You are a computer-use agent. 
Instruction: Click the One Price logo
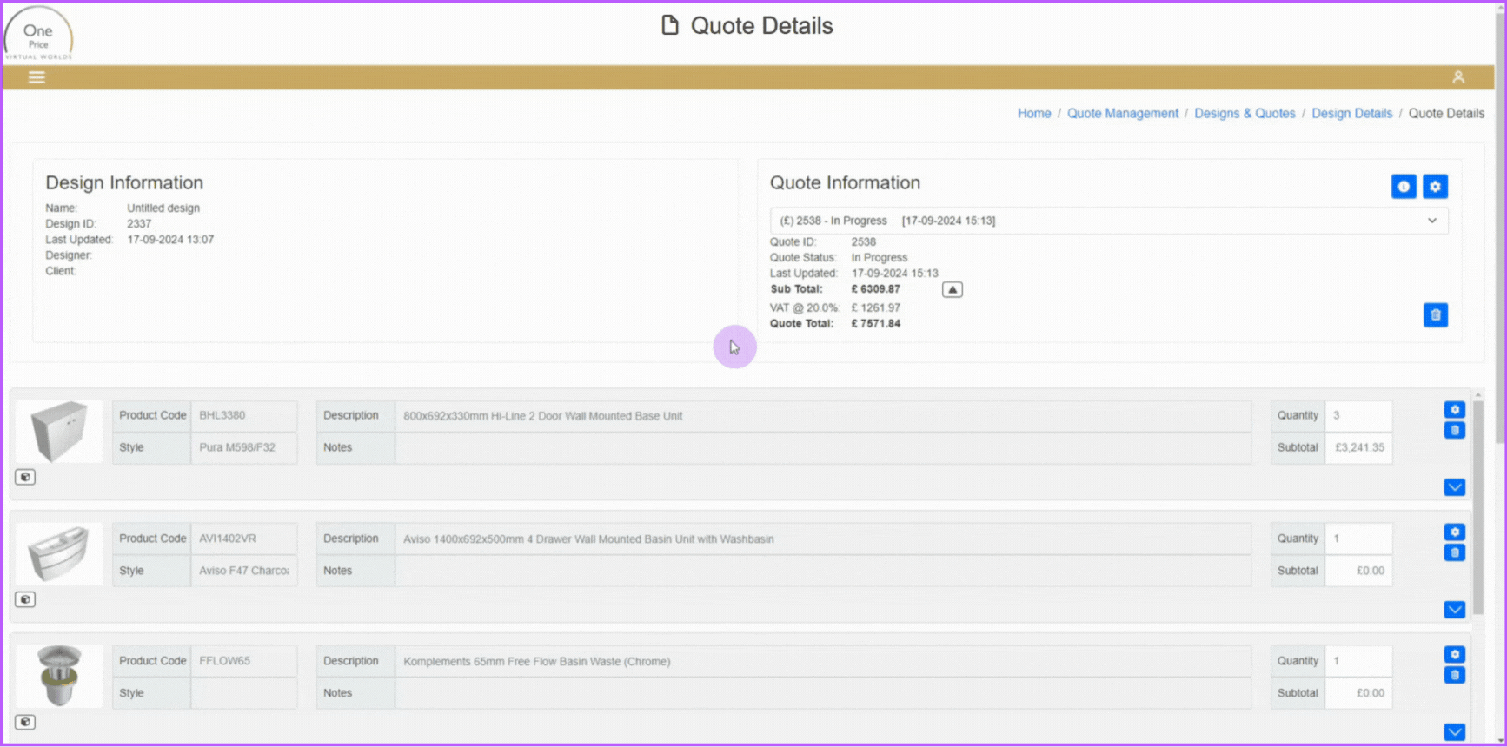click(x=38, y=35)
